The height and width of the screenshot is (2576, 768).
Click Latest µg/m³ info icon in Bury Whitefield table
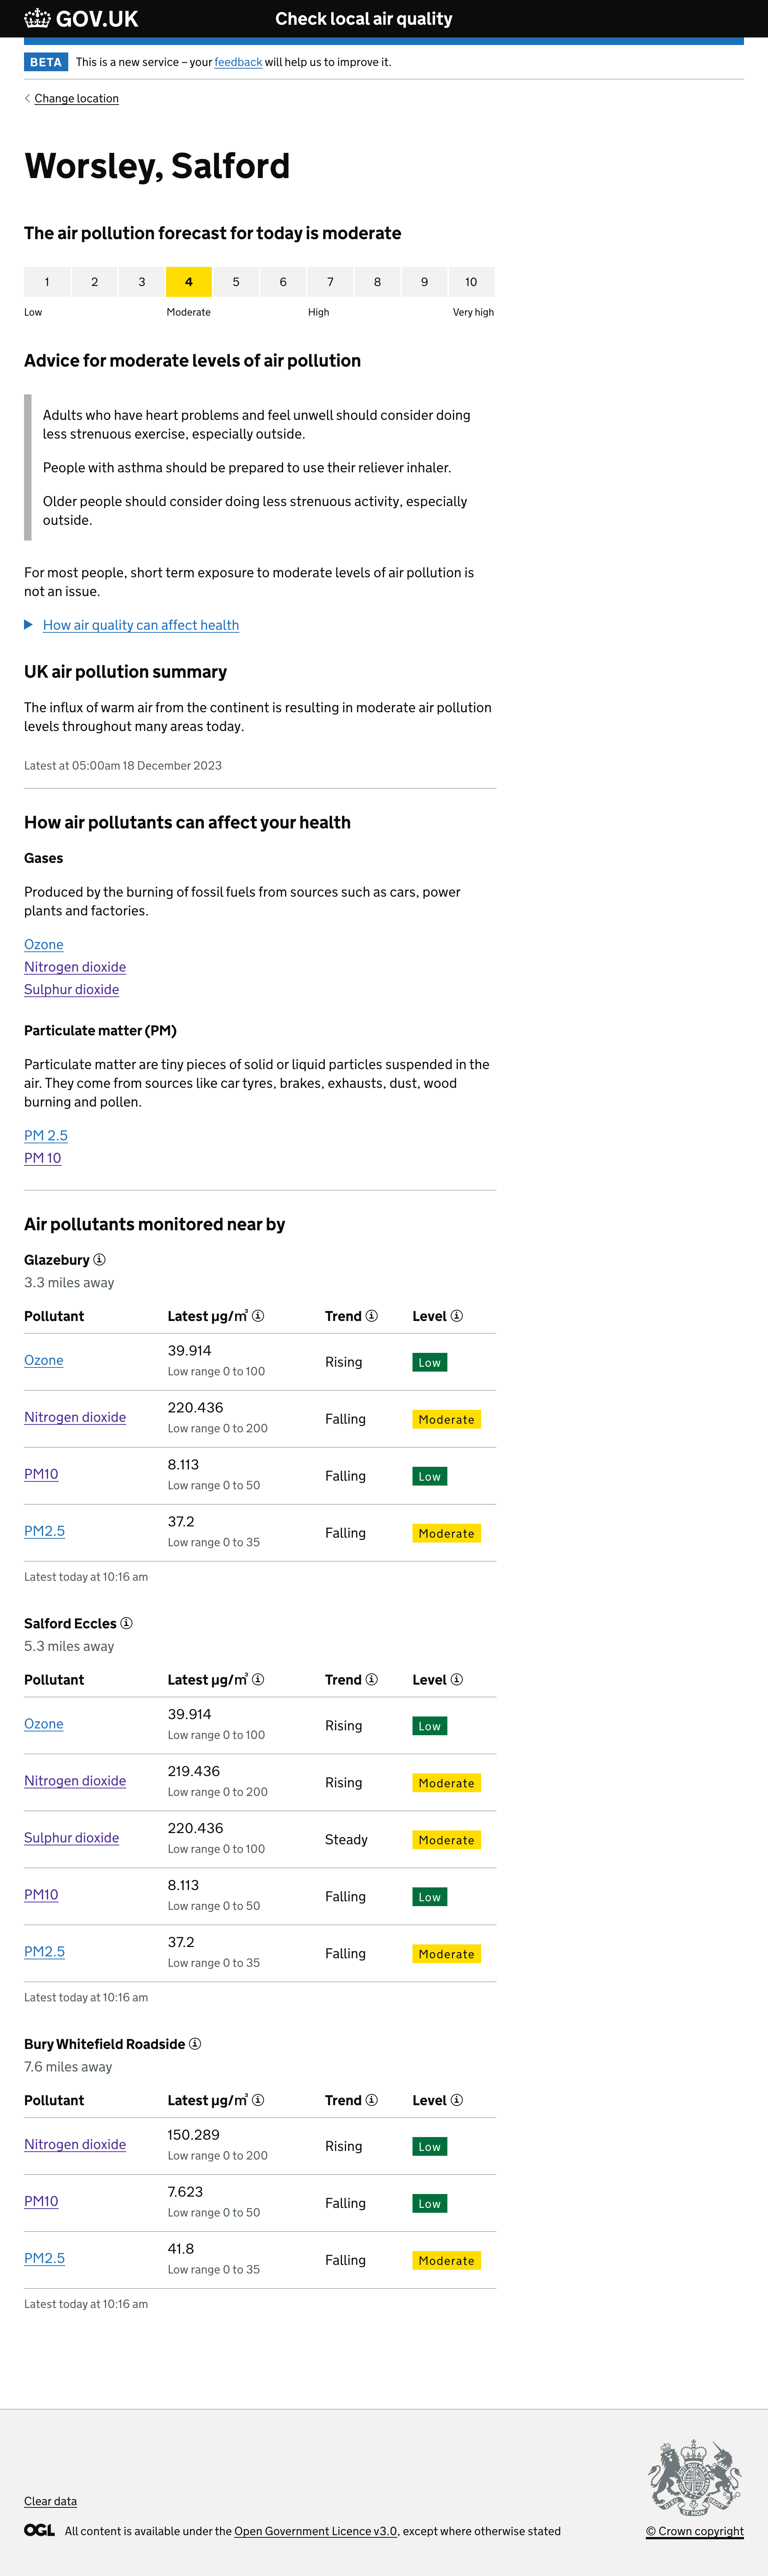pyautogui.click(x=258, y=2100)
